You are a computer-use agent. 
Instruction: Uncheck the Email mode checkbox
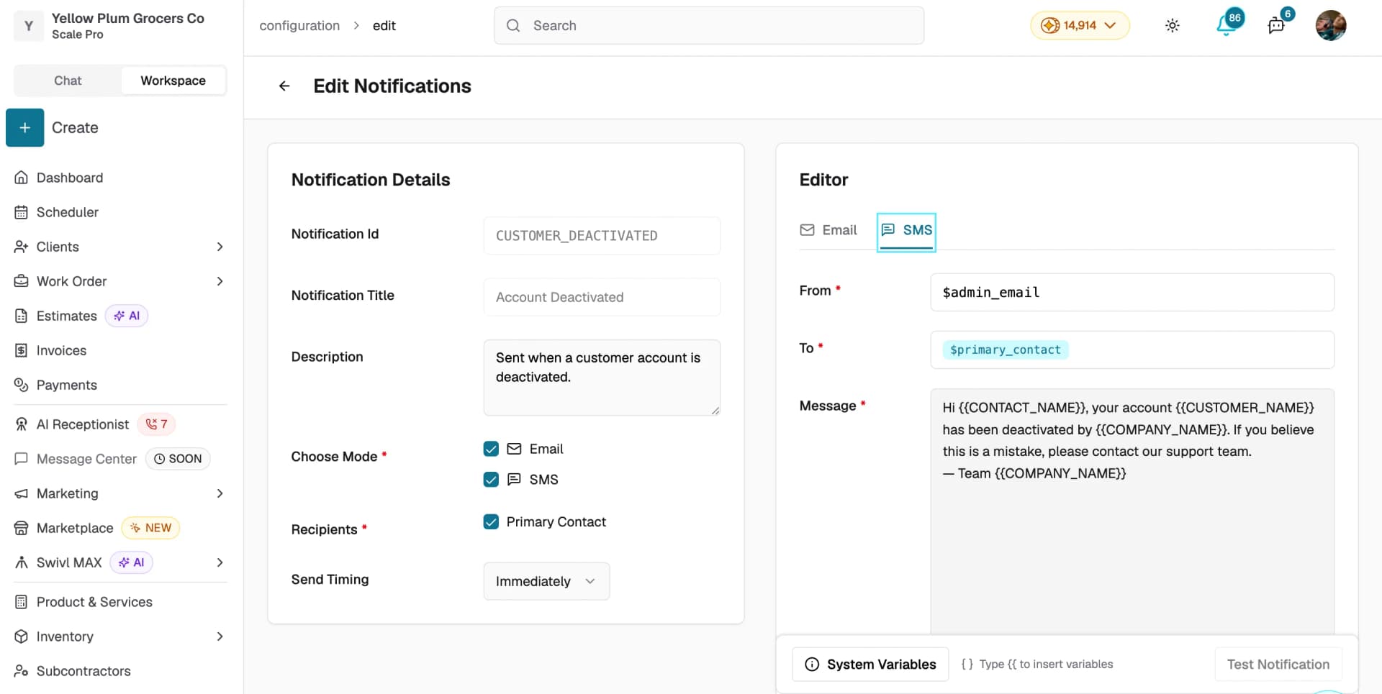click(x=491, y=449)
